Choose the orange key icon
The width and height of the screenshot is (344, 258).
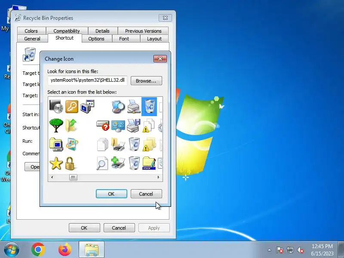tap(72, 106)
